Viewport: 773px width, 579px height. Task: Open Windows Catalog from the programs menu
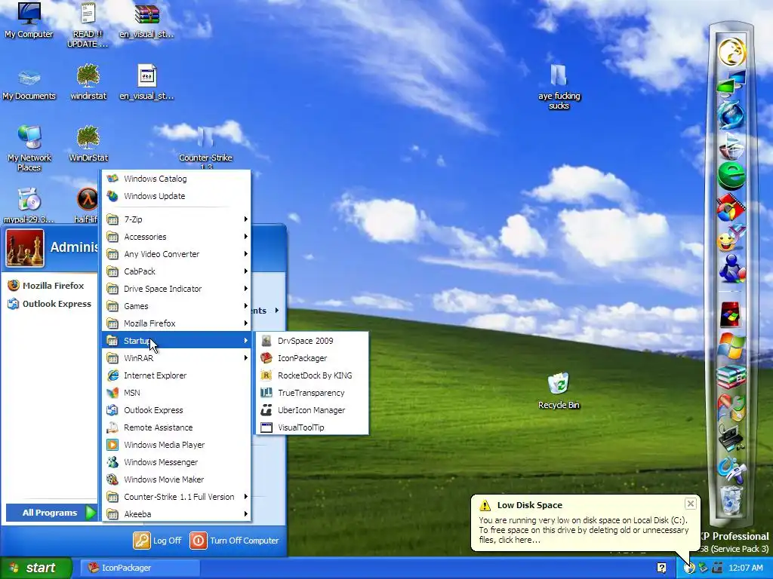pos(177,179)
